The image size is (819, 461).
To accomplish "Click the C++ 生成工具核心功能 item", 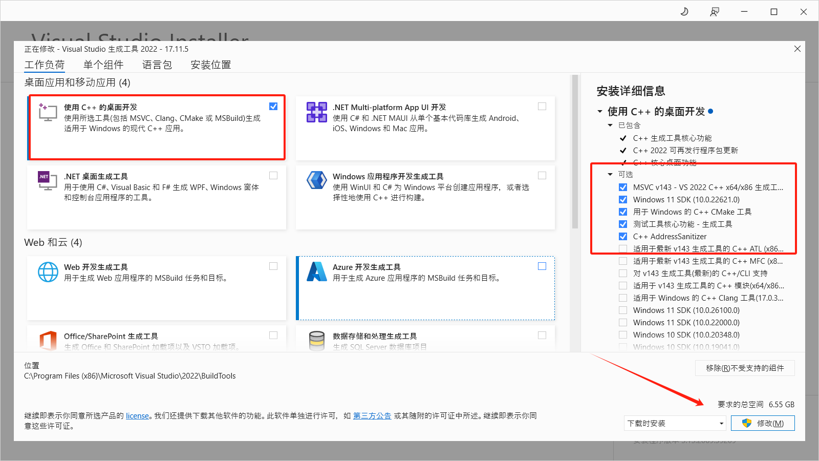I will (x=673, y=138).
